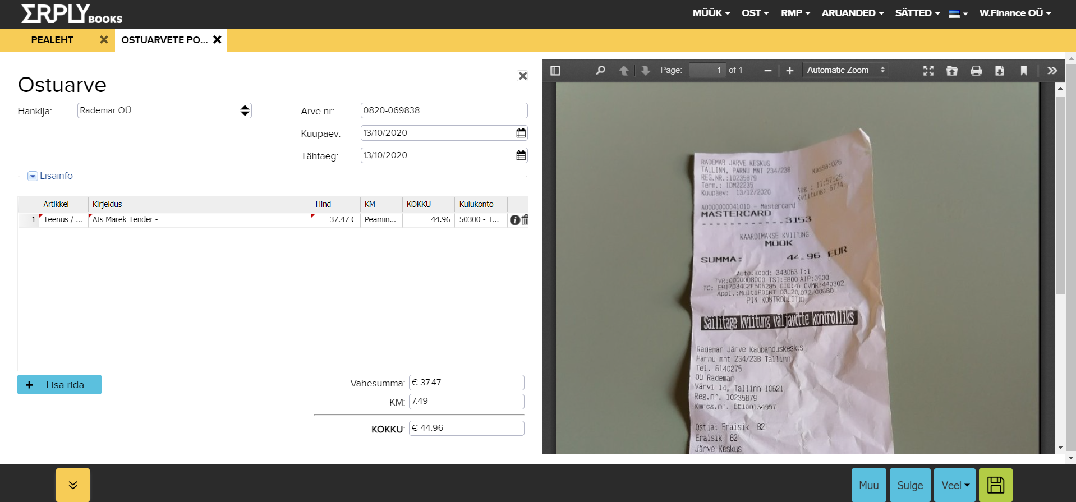Image resolution: width=1076 pixels, height=502 pixels.
Task: Go to the next PDF page
Action: pos(646,71)
